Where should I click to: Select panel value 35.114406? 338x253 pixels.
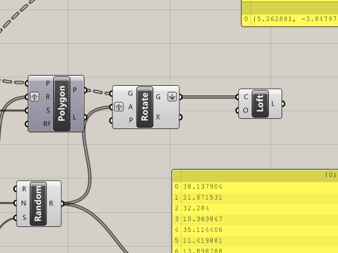coord(203,229)
